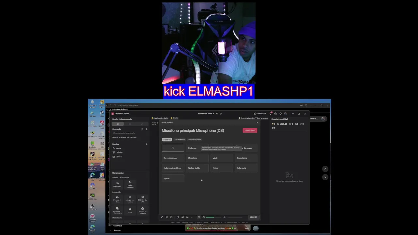The width and height of the screenshot is (418, 235).
Task: Open the recycle bin desktop icon
Action: 92,103
